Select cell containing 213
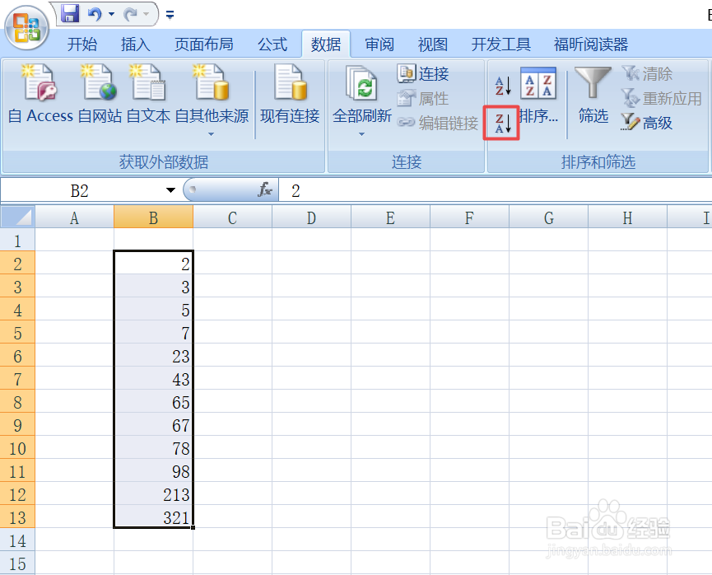The image size is (712, 575). pyautogui.click(x=153, y=494)
